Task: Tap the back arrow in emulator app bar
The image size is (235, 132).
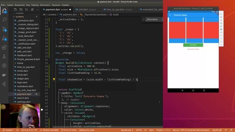Action: click(170, 15)
